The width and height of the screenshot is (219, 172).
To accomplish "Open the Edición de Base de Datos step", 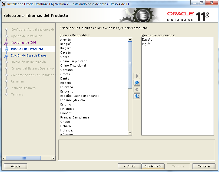I will point(29,55).
